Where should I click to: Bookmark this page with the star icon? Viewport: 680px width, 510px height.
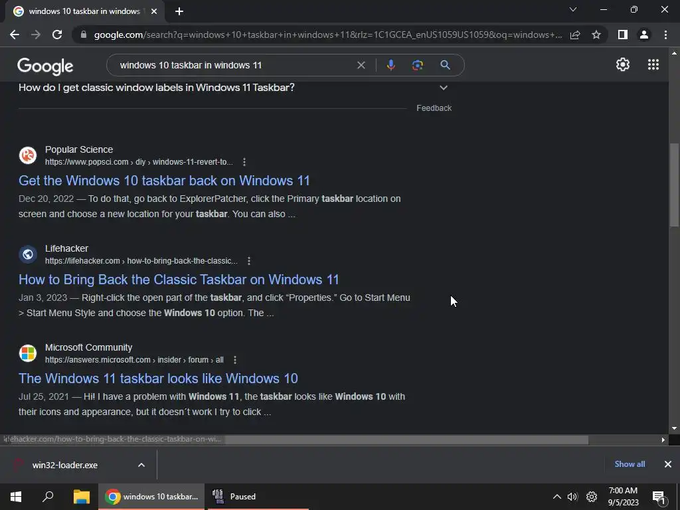(x=596, y=35)
